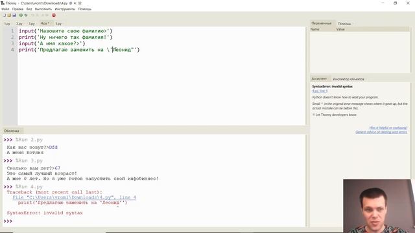
Task: Follow the '4.py, line 4' assistant link
Action: pos(320,91)
